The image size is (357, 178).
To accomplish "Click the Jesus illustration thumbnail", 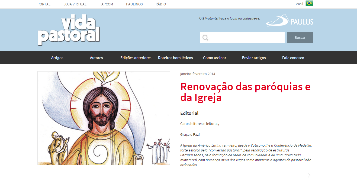I will pyautogui.click(x=104, y=118).
